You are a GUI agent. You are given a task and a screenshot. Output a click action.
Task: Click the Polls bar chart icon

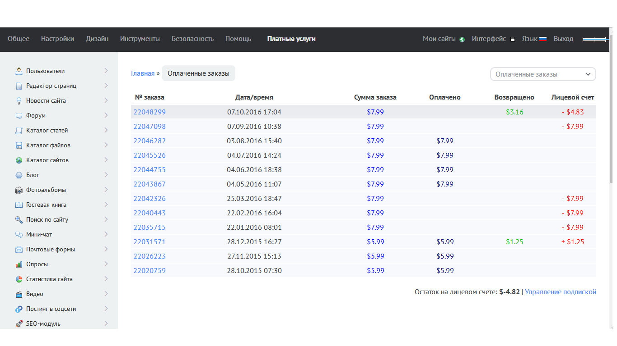[x=19, y=264]
